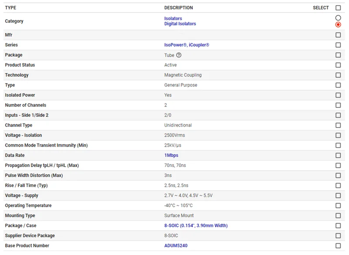
Task: Click the help icon next to Tube
Action: 179,55
